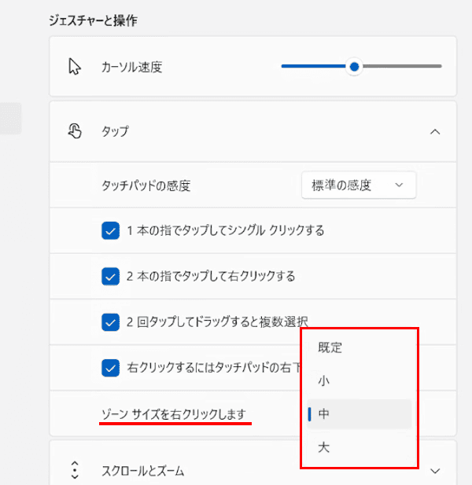This screenshot has height=485, width=472.
Task: Click the ゾーン サイズを右クリックします label
Action: point(174,413)
